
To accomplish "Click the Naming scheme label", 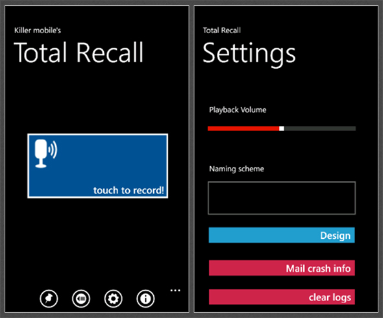I will [x=236, y=169].
